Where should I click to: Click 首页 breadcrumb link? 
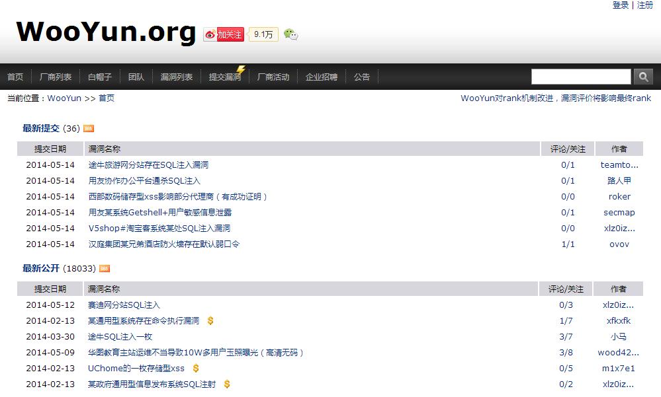pyautogui.click(x=107, y=98)
